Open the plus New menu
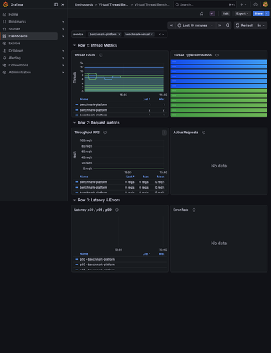 243,4
